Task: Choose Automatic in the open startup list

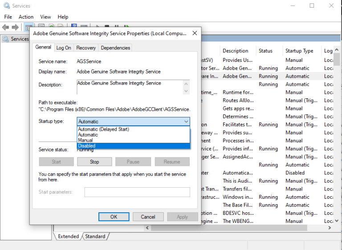Action: tap(134, 135)
